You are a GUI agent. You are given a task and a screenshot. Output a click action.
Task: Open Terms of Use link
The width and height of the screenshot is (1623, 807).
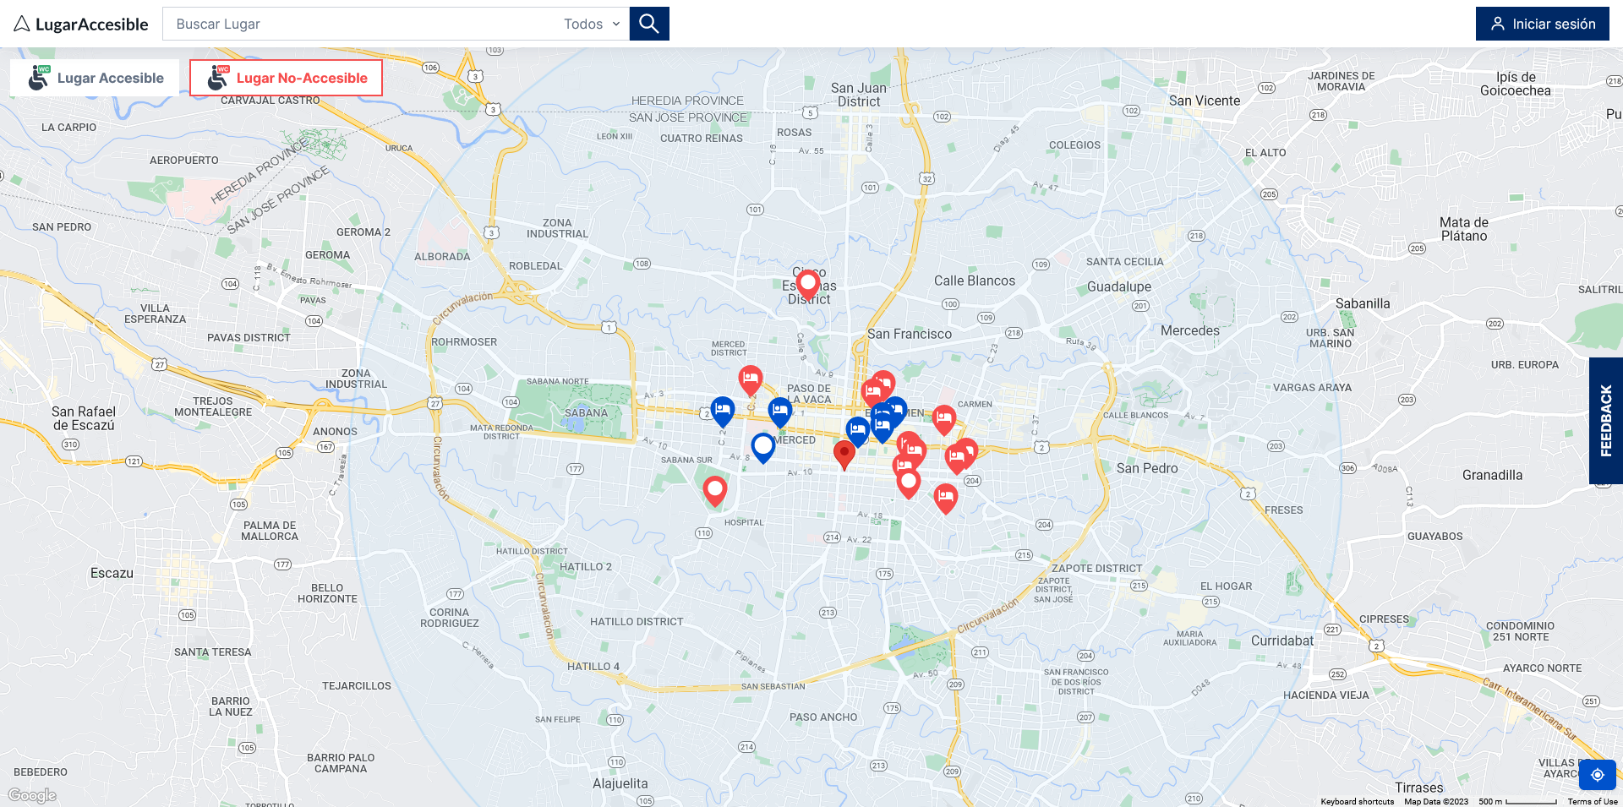tap(1593, 801)
